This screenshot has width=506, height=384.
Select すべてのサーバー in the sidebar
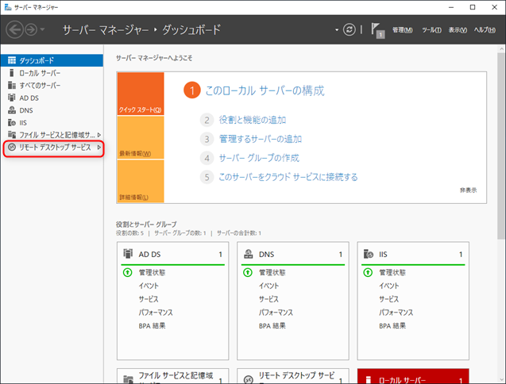point(52,86)
